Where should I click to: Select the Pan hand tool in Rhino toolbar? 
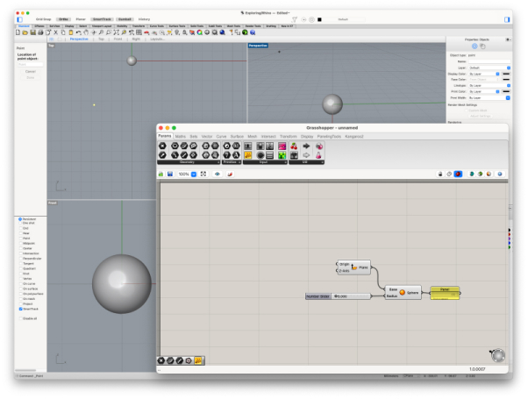[86, 32]
